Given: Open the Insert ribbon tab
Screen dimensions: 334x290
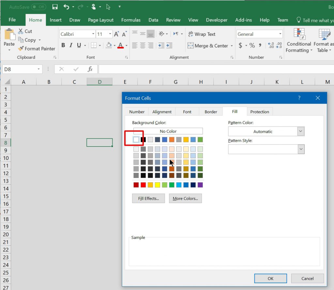Looking at the screenshot, I should point(55,20).
